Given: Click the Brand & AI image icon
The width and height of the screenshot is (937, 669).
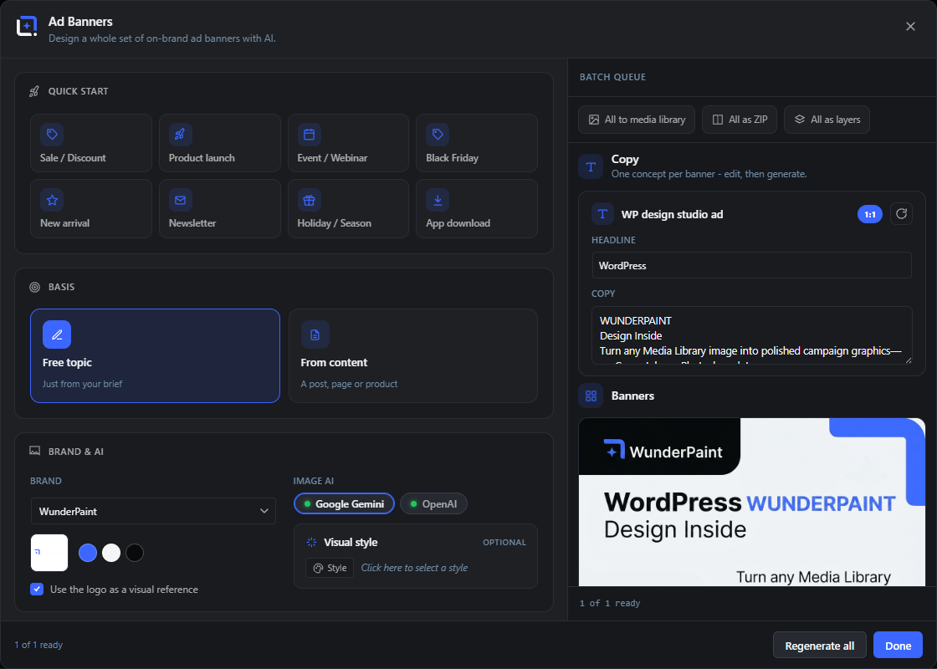Looking at the screenshot, I should [34, 451].
